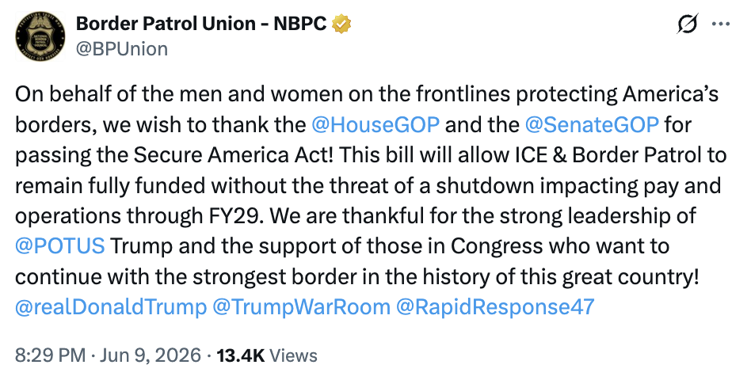Screen dimensions: 751x380
Task: Visit the @TrumpWarRoom mention
Action: [x=301, y=307]
